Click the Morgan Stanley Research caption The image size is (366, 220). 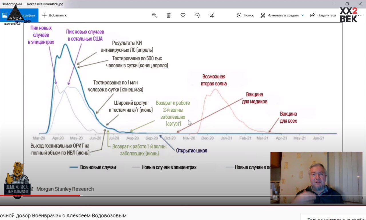(65, 189)
